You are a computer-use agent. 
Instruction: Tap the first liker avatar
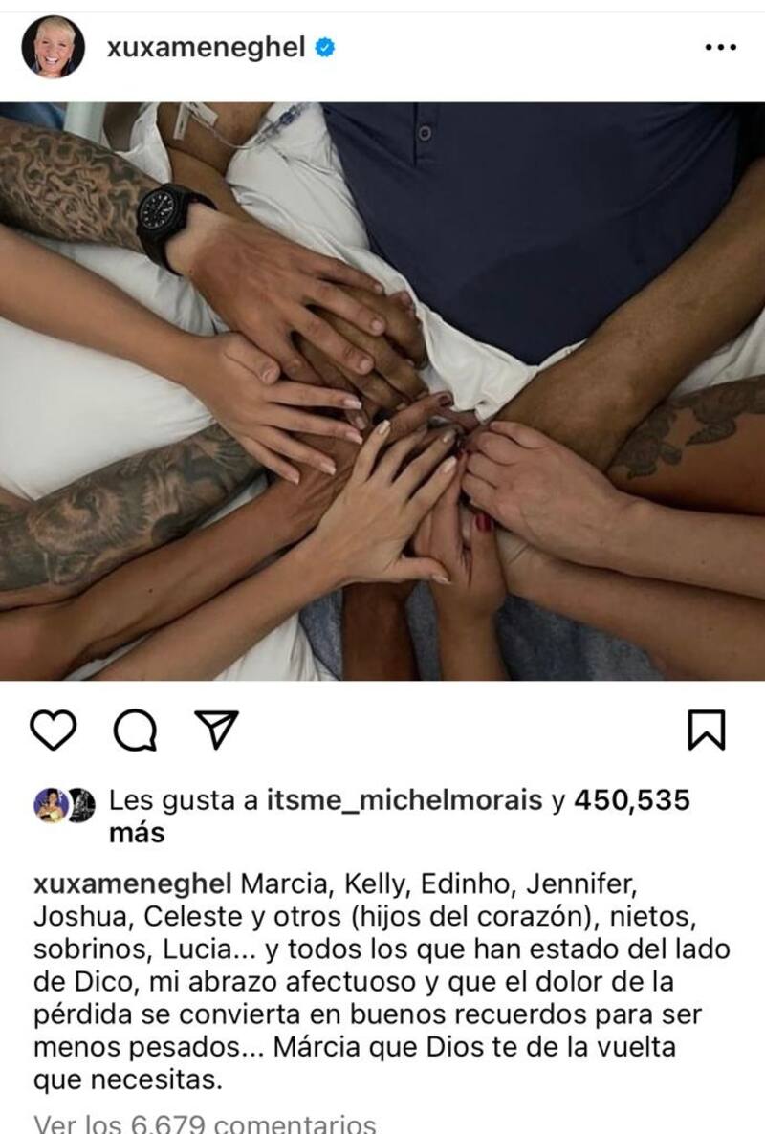click(51, 805)
